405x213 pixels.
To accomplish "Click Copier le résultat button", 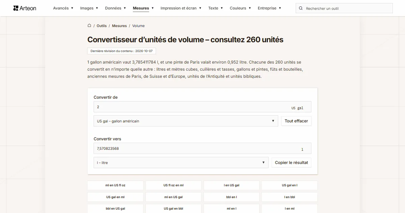I will pyautogui.click(x=292, y=163).
